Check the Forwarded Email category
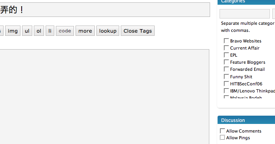This screenshot has height=144, width=275. pyautogui.click(x=227, y=69)
